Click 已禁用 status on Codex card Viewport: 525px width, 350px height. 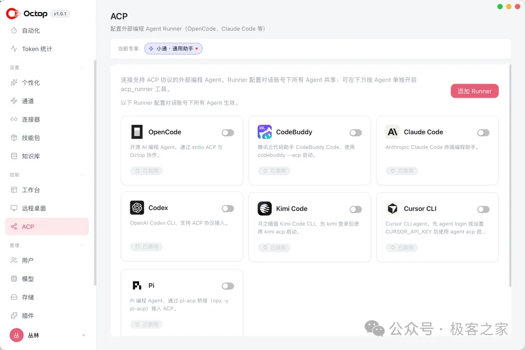click(x=146, y=247)
